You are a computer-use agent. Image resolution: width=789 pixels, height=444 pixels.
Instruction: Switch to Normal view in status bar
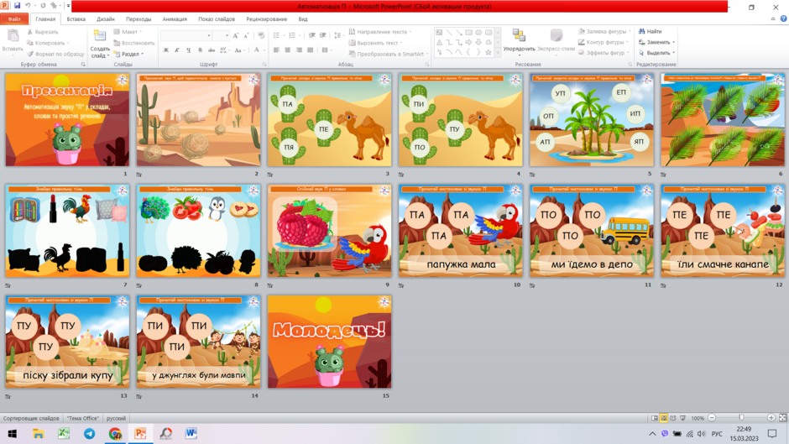click(655, 418)
